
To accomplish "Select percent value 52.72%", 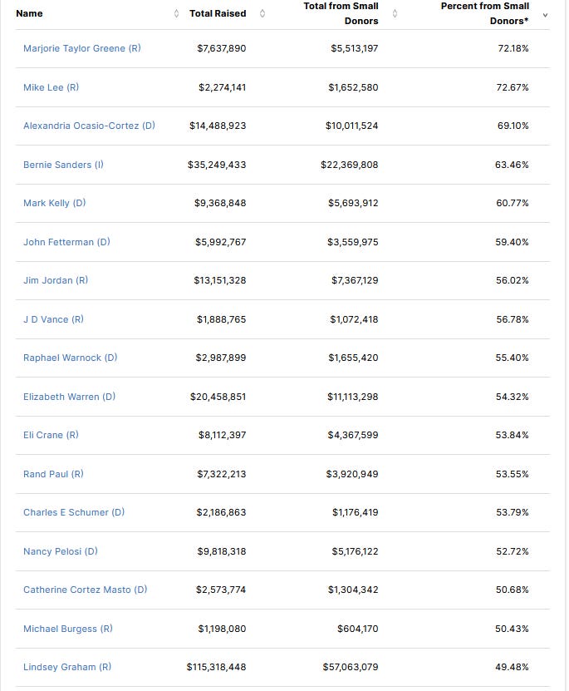I will (x=513, y=551).
